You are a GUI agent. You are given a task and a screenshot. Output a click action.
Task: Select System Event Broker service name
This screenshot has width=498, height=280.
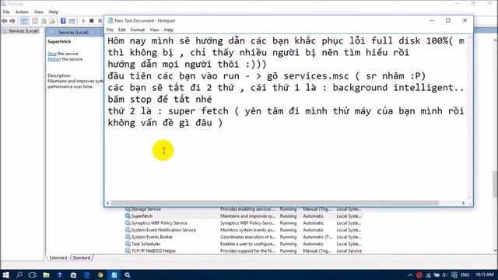tap(153, 236)
